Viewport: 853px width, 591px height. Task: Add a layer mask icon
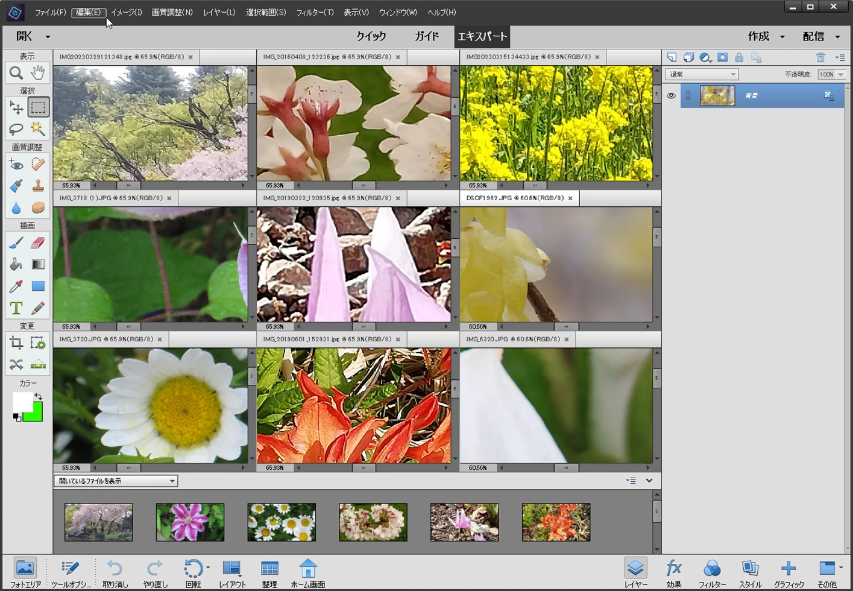click(x=722, y=57)
